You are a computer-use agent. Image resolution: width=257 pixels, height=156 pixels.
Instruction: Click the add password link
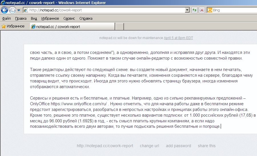[178, 146]
